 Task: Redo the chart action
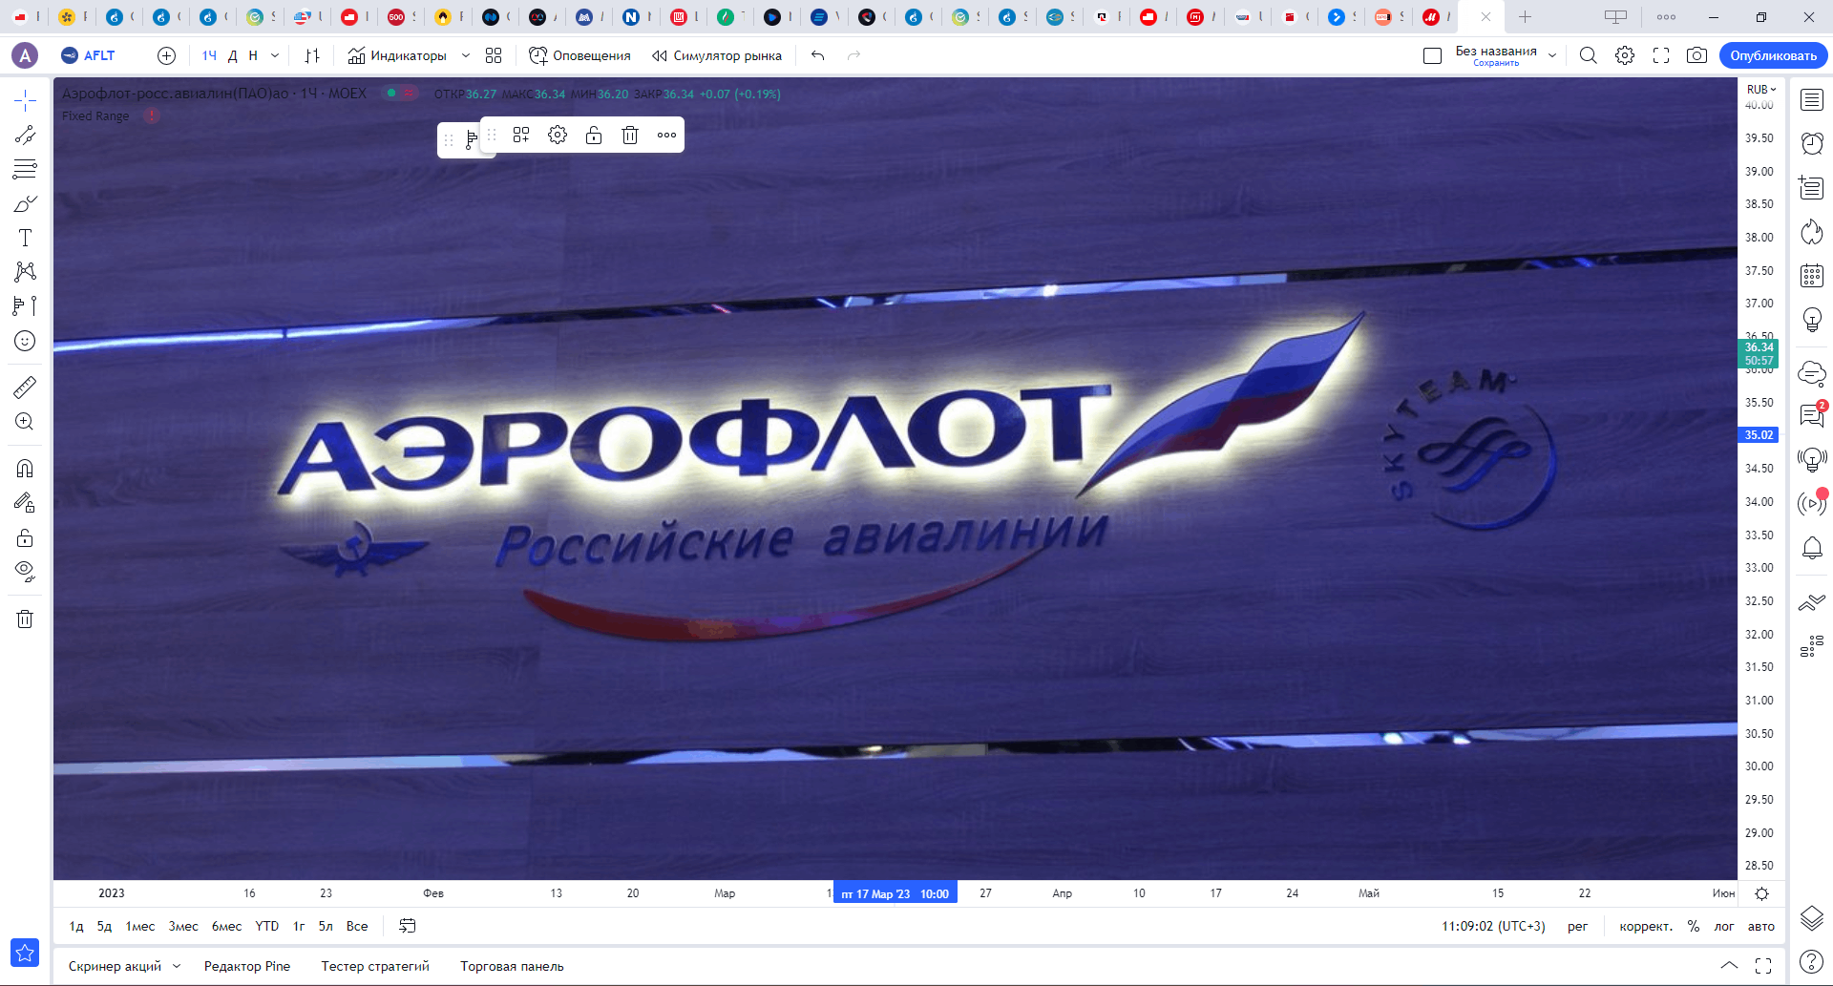[x=854, y=55]
